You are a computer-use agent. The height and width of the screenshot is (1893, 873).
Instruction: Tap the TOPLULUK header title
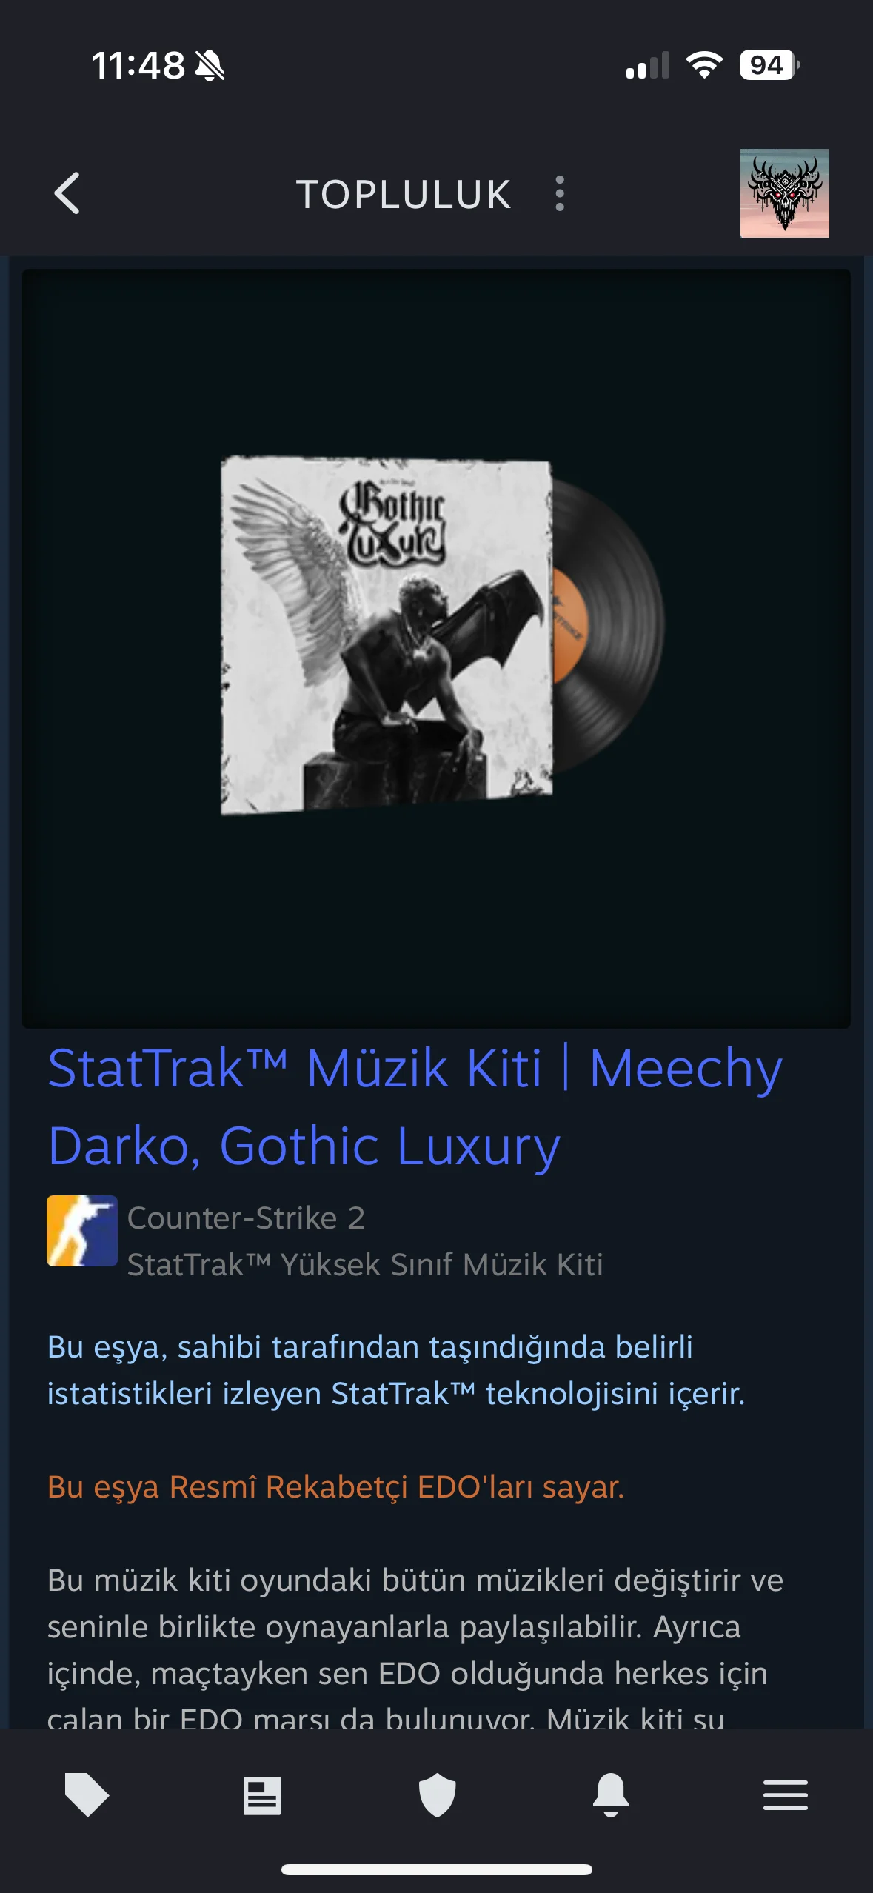point(404,194)
